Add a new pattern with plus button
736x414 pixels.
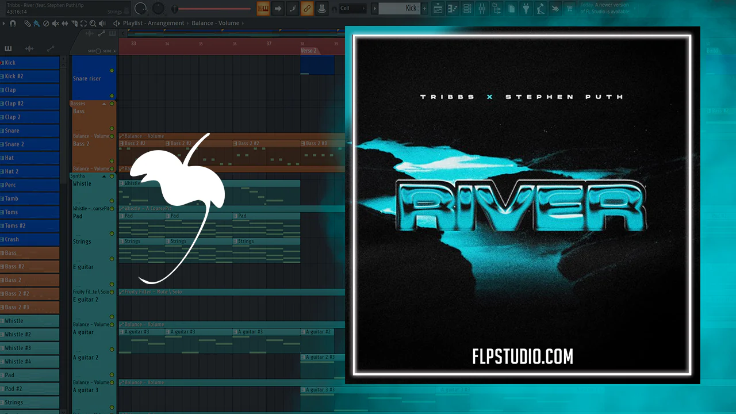(x=425, y=8)
